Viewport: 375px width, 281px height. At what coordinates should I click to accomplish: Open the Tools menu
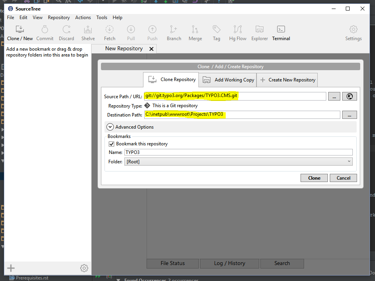(102, 18)
